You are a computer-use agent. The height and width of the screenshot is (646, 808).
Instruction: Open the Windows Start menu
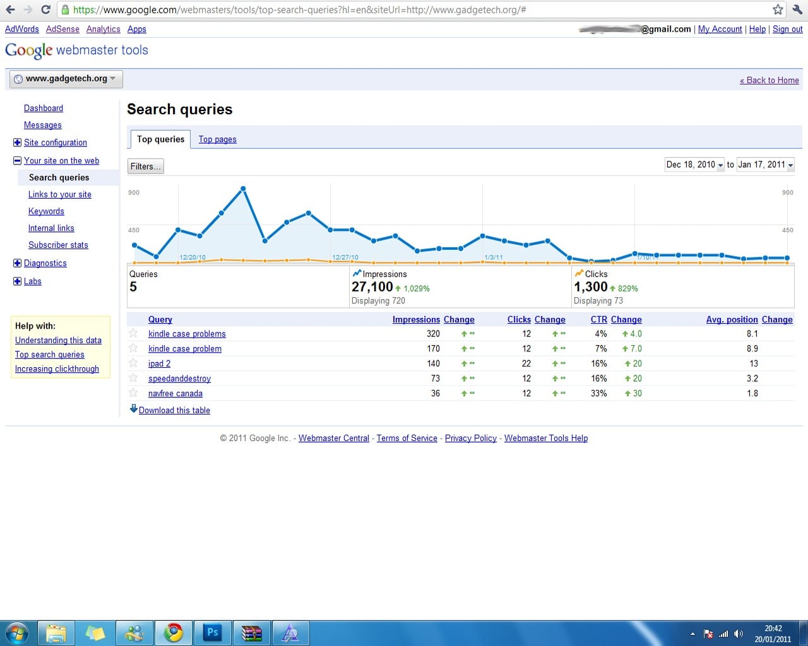17,633
